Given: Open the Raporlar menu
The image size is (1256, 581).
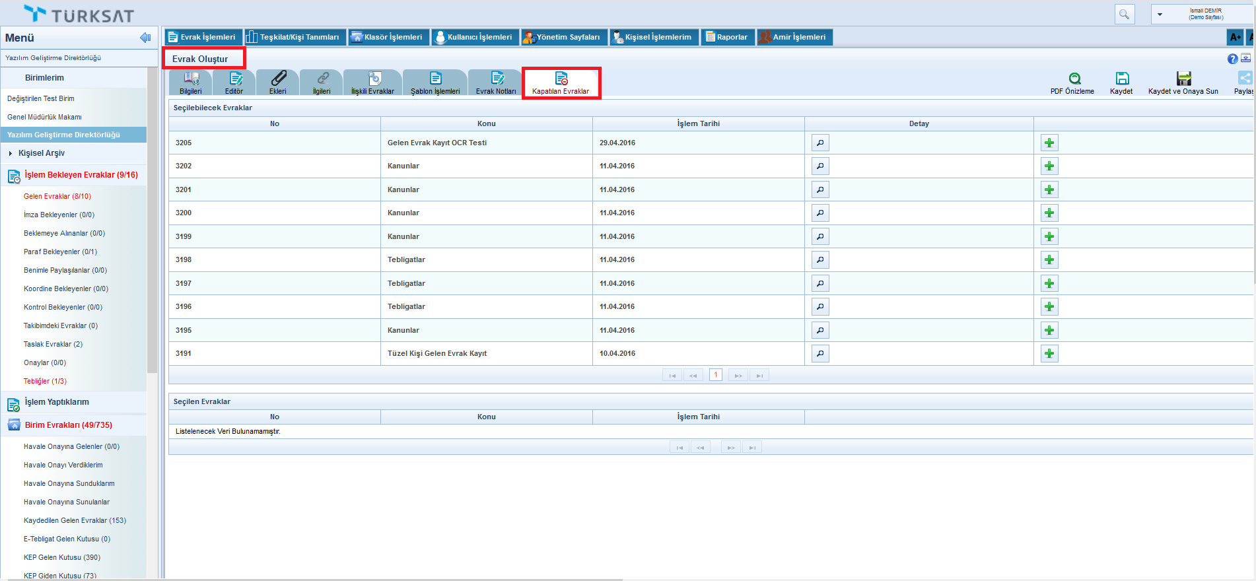Looking at the screenshot, I should click(728, 37).
